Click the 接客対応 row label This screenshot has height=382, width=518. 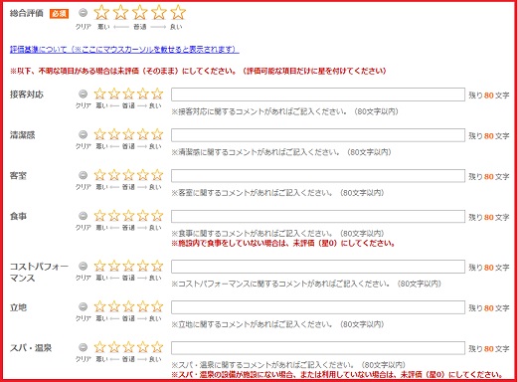(27, 95)
